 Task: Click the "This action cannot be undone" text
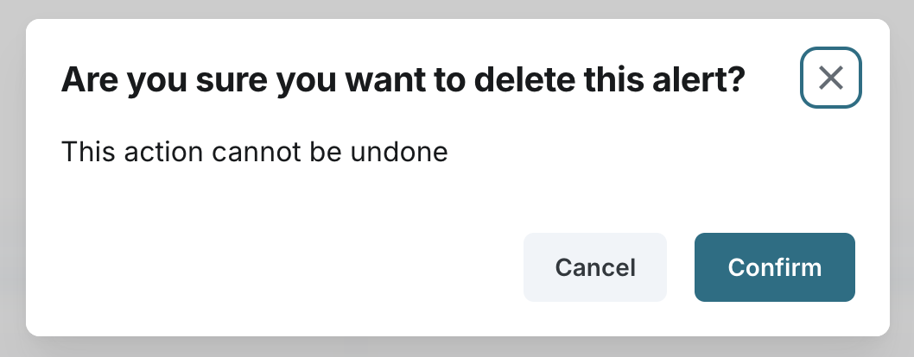pos(255,153)
